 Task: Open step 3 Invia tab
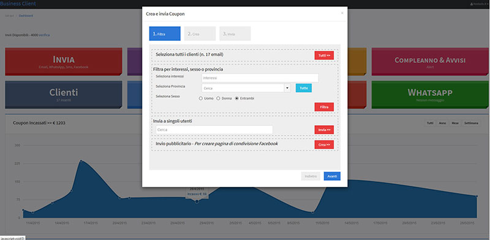[x=235, y=34]
